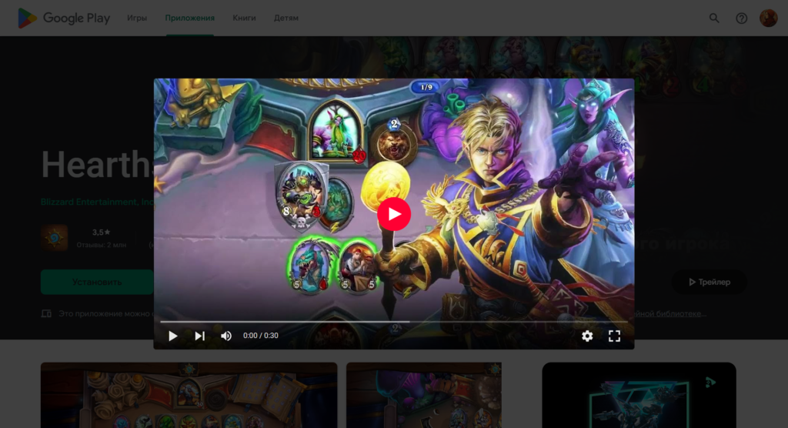Click the Установить install button

click(x=97, y=283)
